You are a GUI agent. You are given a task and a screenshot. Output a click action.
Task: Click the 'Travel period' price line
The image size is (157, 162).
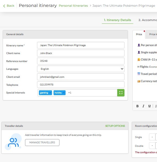[147, 74]
